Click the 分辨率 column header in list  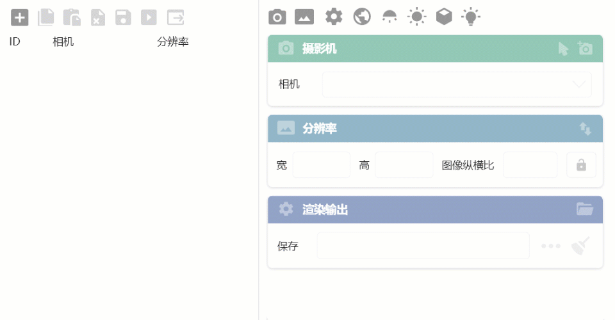click(173, 42)
